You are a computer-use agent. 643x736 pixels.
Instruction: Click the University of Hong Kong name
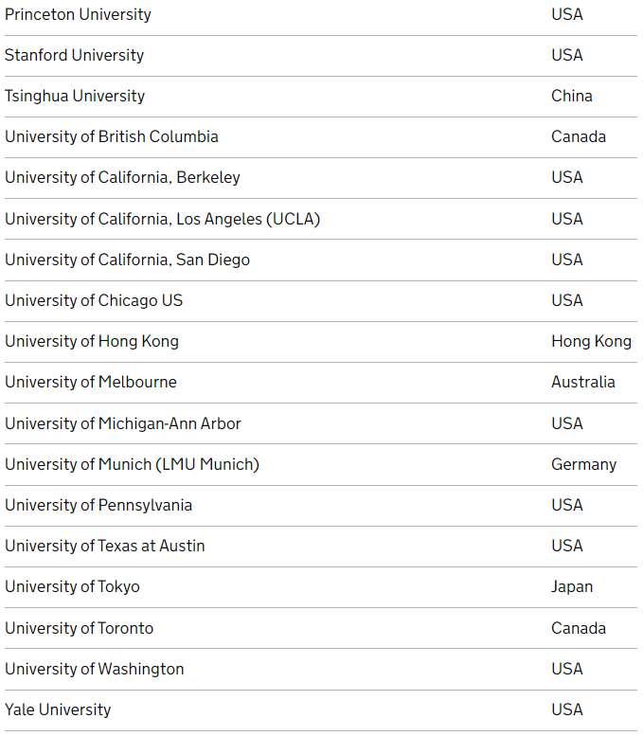point(92,342)
